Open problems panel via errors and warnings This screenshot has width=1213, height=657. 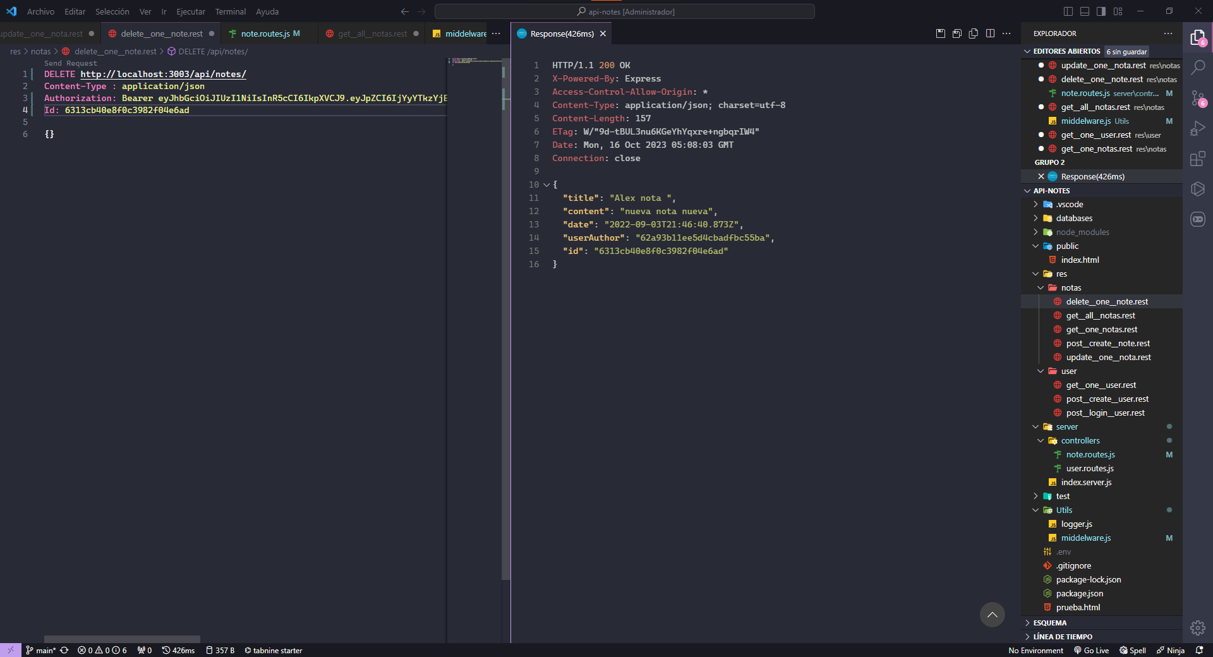point(102,650)
